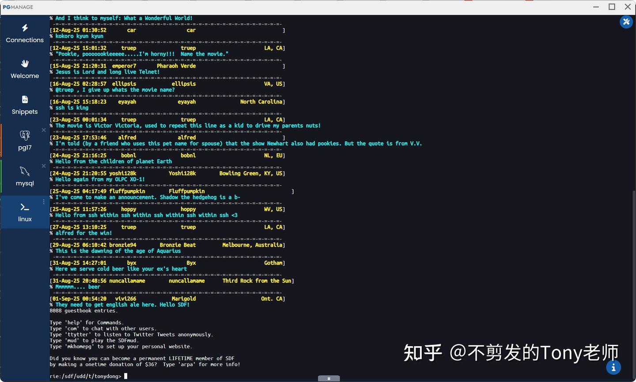The width and height of the screenshot is (636, 382).
Task: Click the MySQL dolphin icon
Action: point(24,171)
